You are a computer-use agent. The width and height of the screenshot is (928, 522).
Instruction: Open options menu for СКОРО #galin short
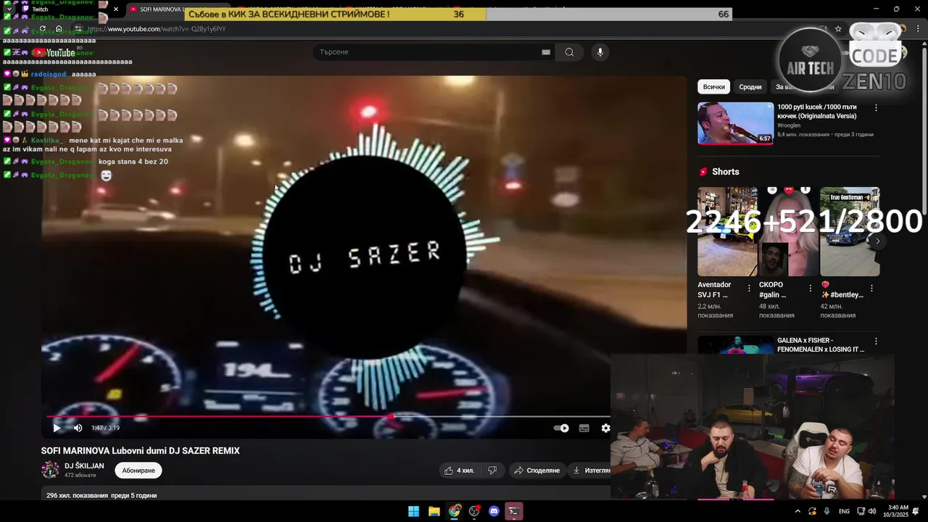(x=811, y=288)
